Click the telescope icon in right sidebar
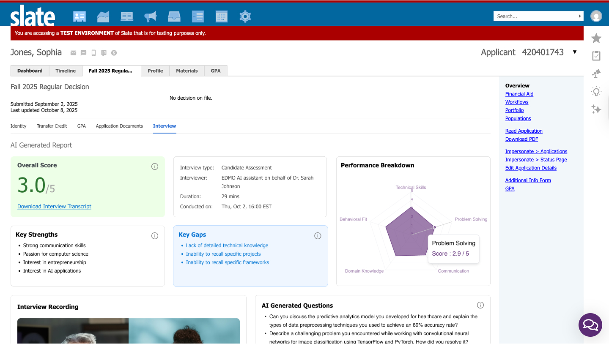 (x=596, y=74)
